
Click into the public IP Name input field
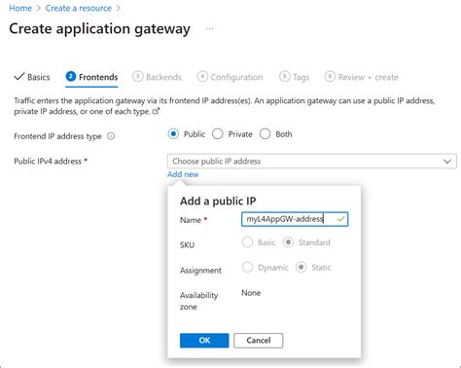[x=295, y=219]
